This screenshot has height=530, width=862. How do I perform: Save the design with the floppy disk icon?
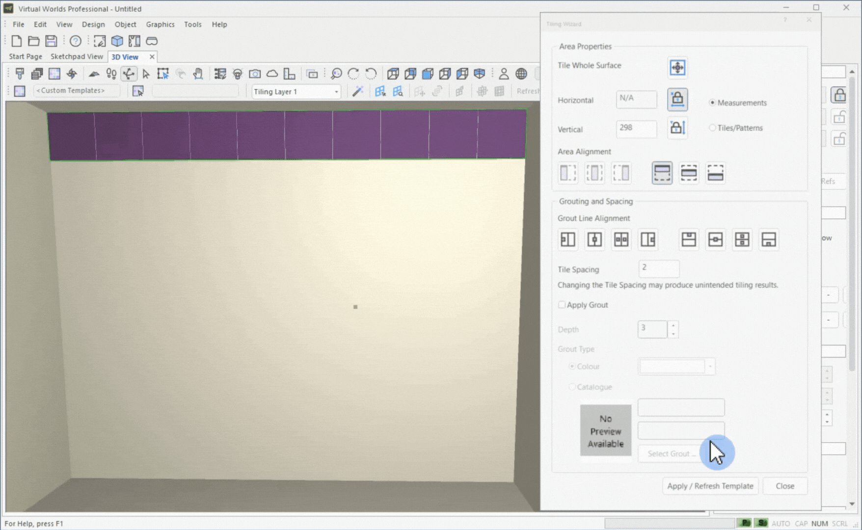point(51,41)
